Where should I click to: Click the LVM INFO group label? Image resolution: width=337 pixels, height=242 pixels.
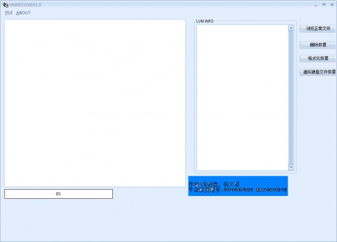tap(204, 21)
